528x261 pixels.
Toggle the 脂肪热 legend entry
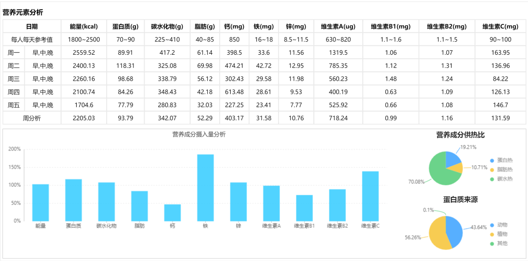tap(502, 170)
